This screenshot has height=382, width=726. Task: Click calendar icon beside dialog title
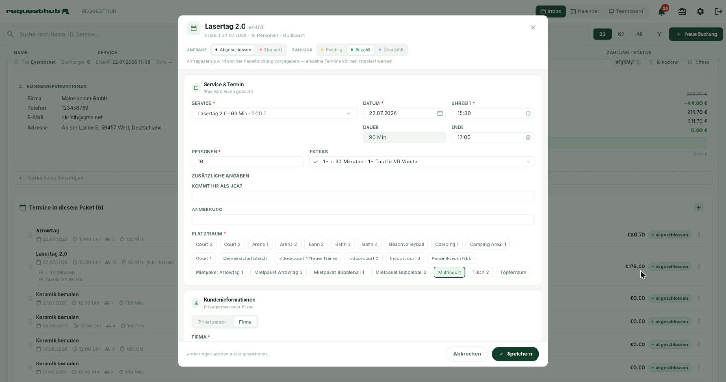click(193, 29)
